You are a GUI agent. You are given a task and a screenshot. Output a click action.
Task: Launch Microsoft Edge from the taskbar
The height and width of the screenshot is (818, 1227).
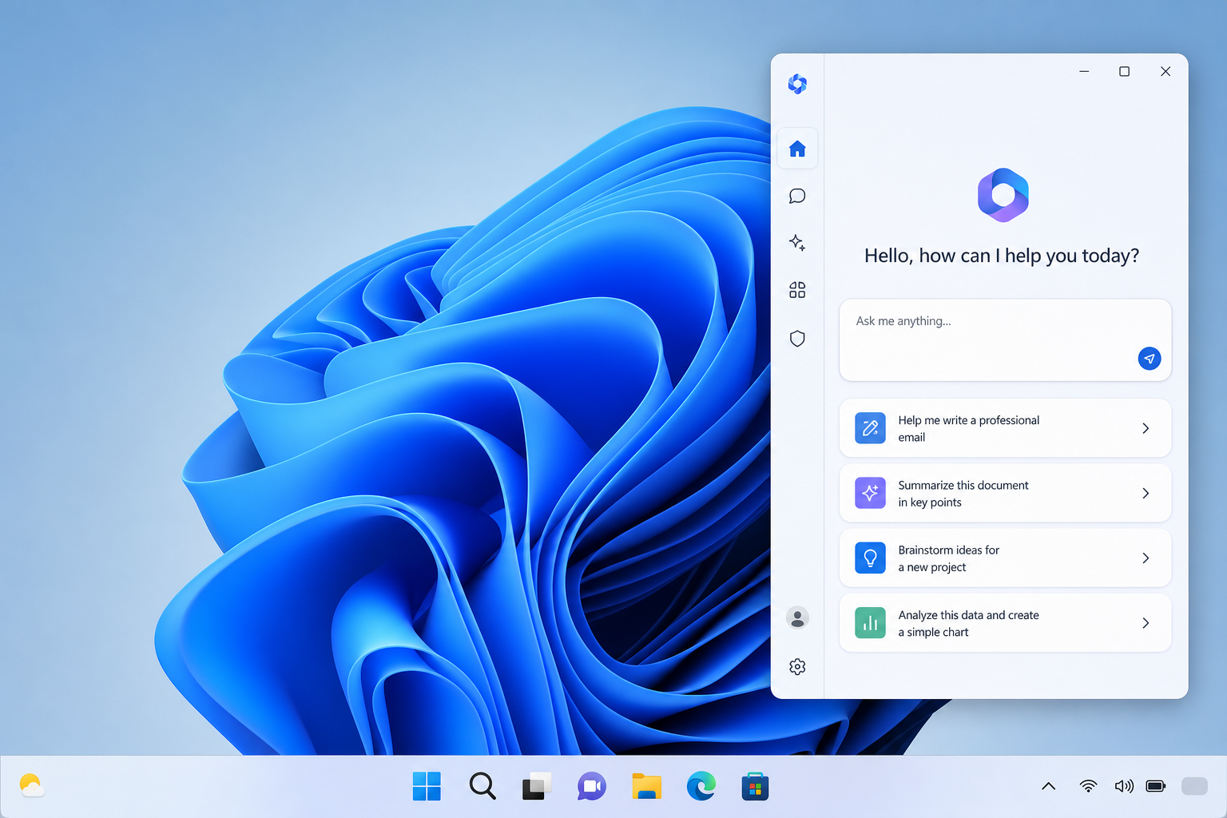click(x=701, y=786)
